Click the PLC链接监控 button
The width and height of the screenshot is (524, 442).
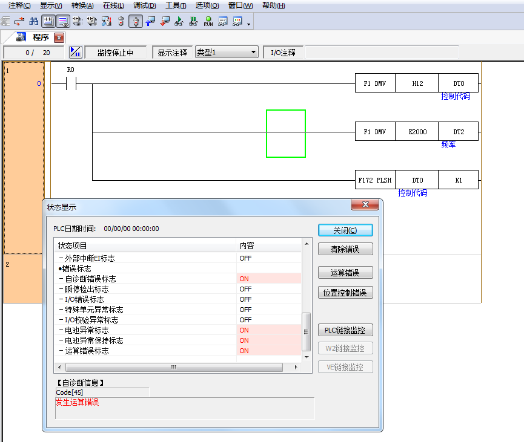345,330
